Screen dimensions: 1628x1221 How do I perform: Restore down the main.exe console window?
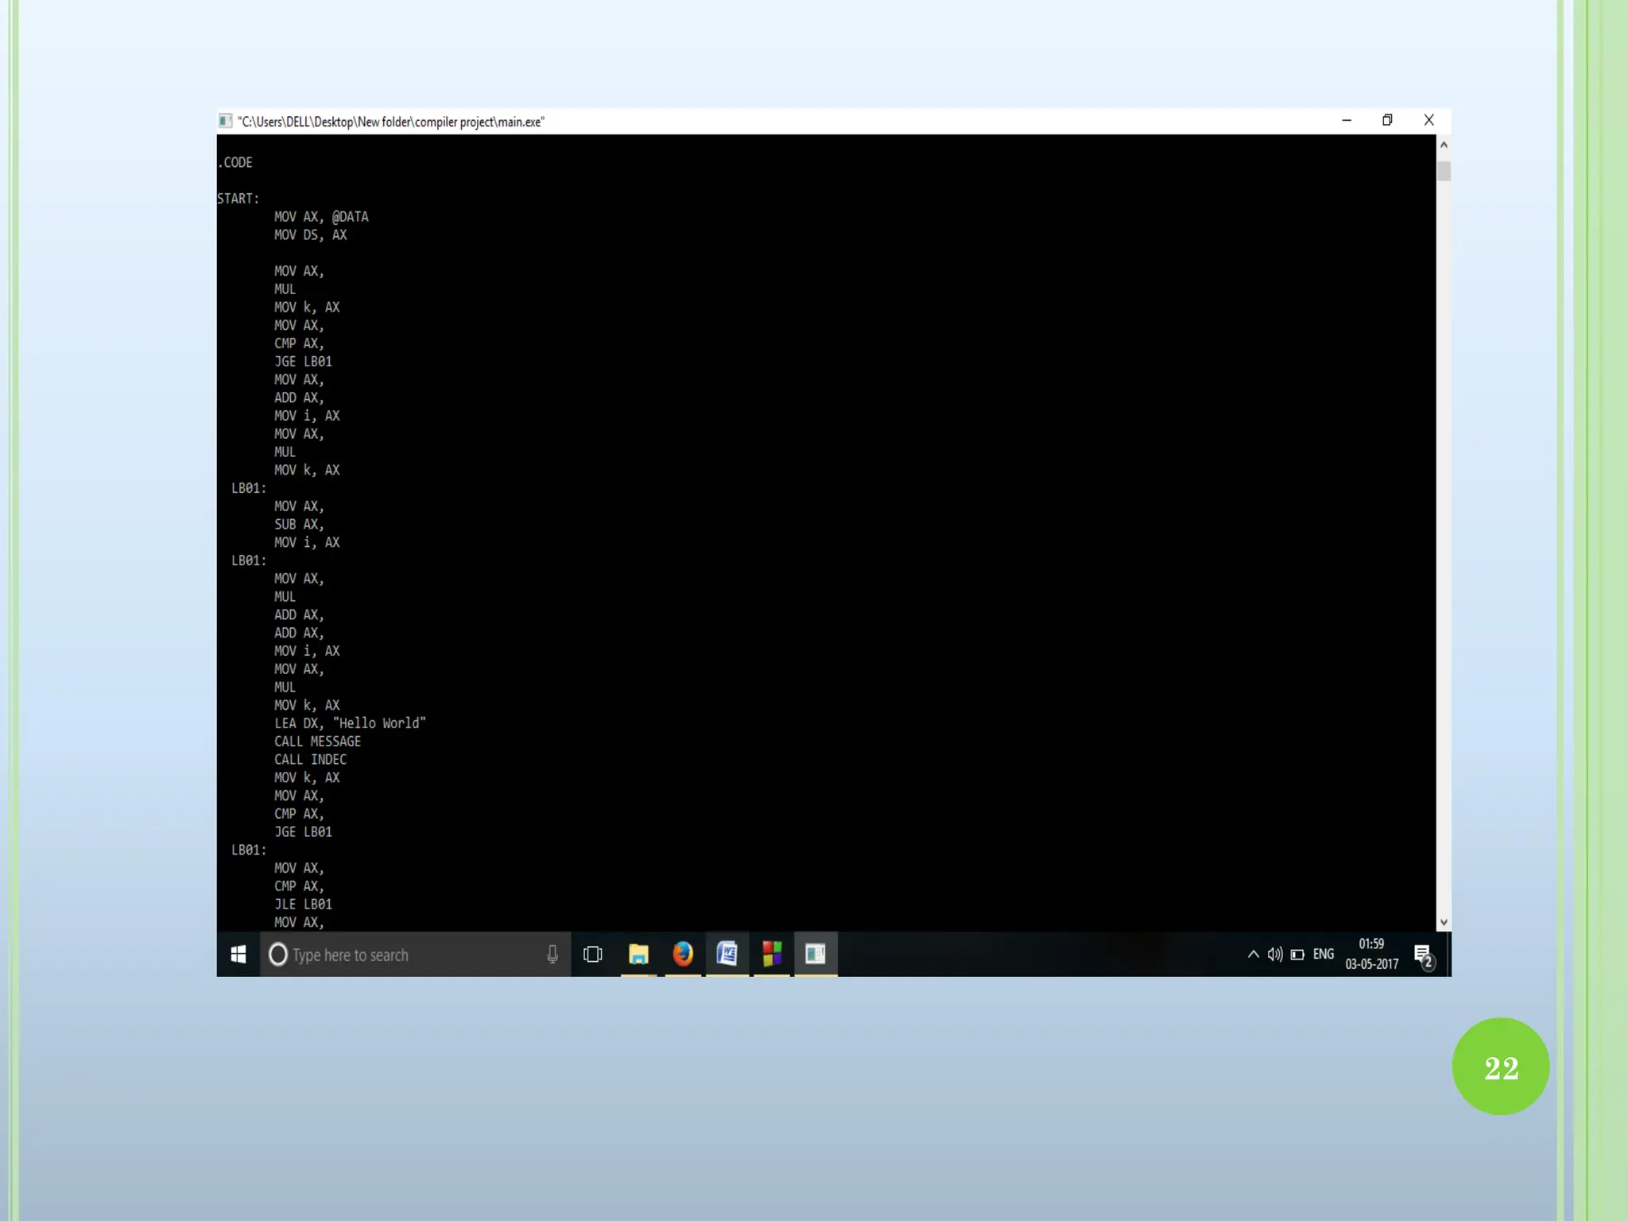(x=1387, y=120)
